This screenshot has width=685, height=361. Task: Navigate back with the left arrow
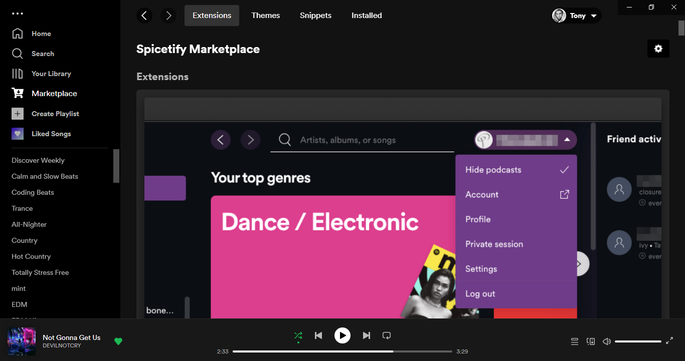click(144, 16)
